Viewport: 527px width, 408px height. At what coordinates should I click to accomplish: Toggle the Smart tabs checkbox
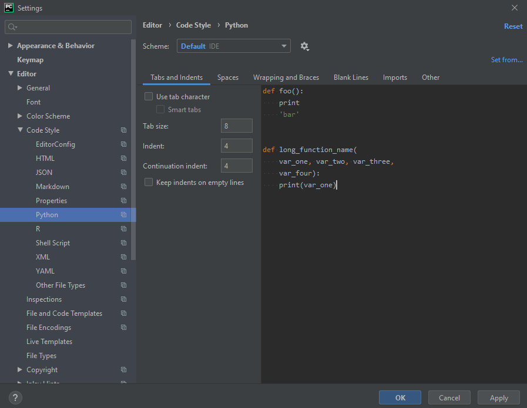point(160,109)
